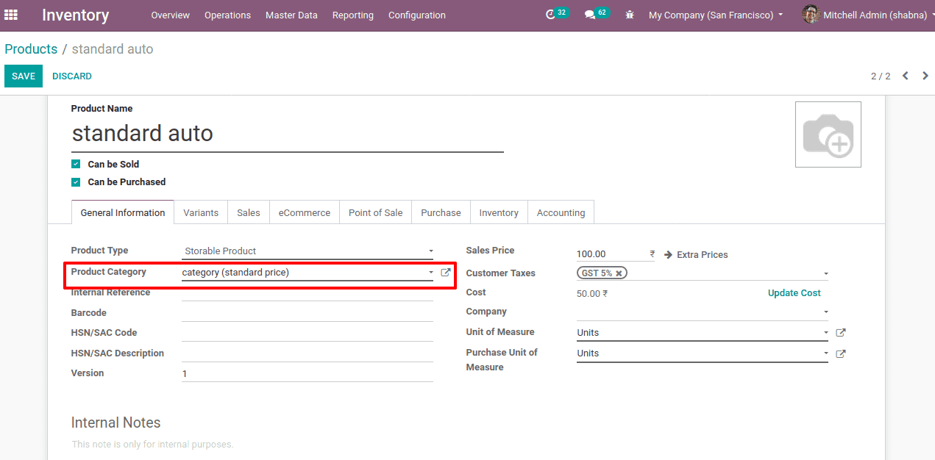The image size is (935, 460).
Task: Click the Update Cost link
Action: click(x=794, y=292)
